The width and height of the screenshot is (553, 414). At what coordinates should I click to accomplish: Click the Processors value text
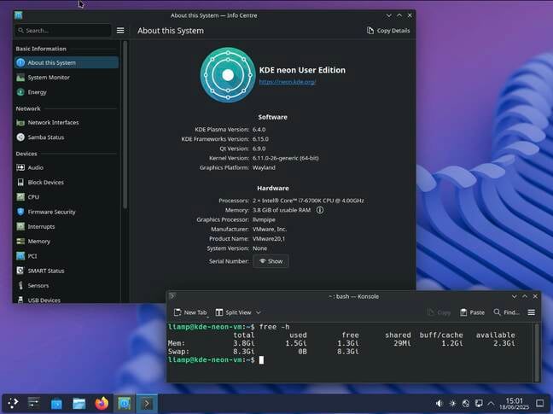coord(308,201)
